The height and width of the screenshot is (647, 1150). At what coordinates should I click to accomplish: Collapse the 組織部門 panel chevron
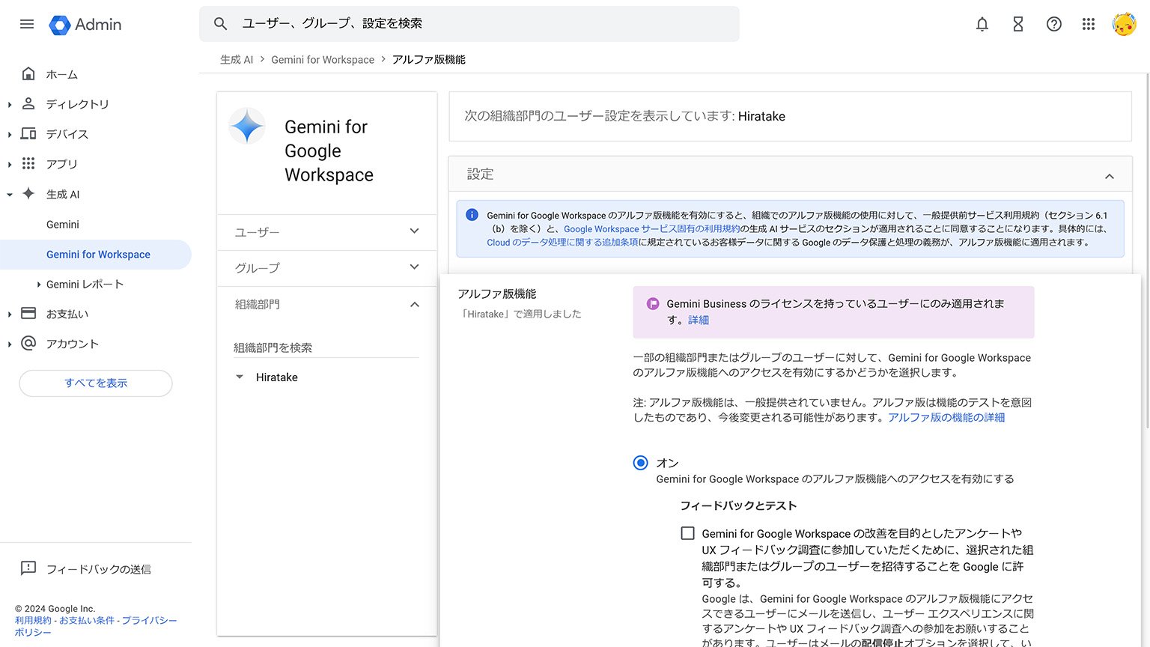[x=414, y=304]
